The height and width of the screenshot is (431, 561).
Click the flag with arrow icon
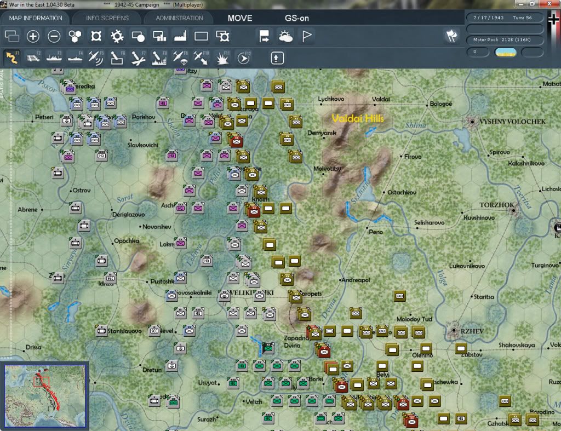[x=264, y=36]
